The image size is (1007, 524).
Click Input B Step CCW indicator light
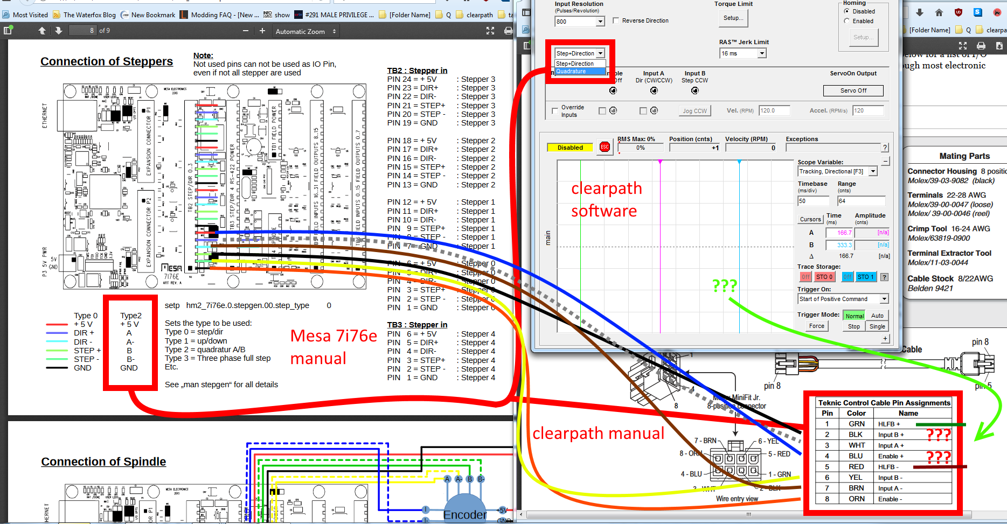point(695,90)
